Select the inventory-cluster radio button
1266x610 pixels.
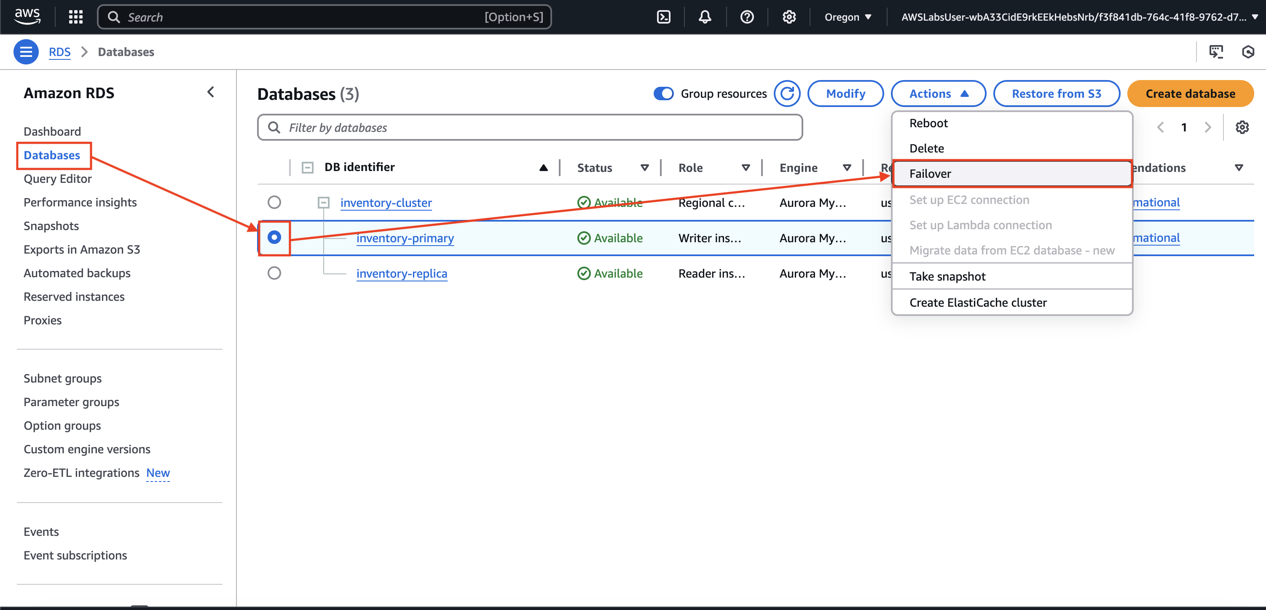pos(274,202)
